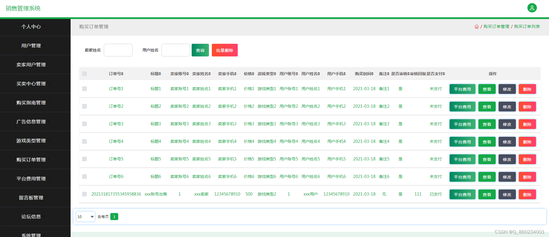Image resolution: width=549 pixels, height=237 pixels.
Task: Expand 广告信息管理 in the sidebar
Action: click(31, 122)
